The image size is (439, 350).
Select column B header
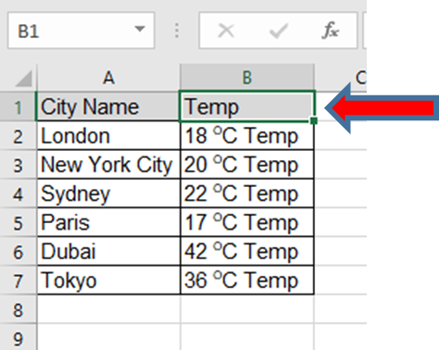[x=247, y=77]
